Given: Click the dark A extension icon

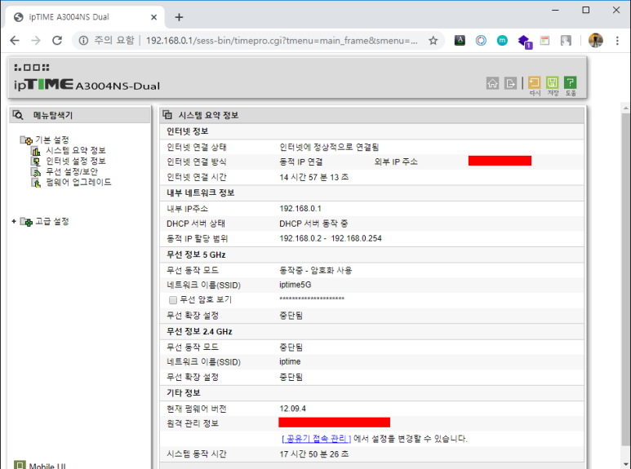Looking at the screenshot, I should tap(460, 40).
